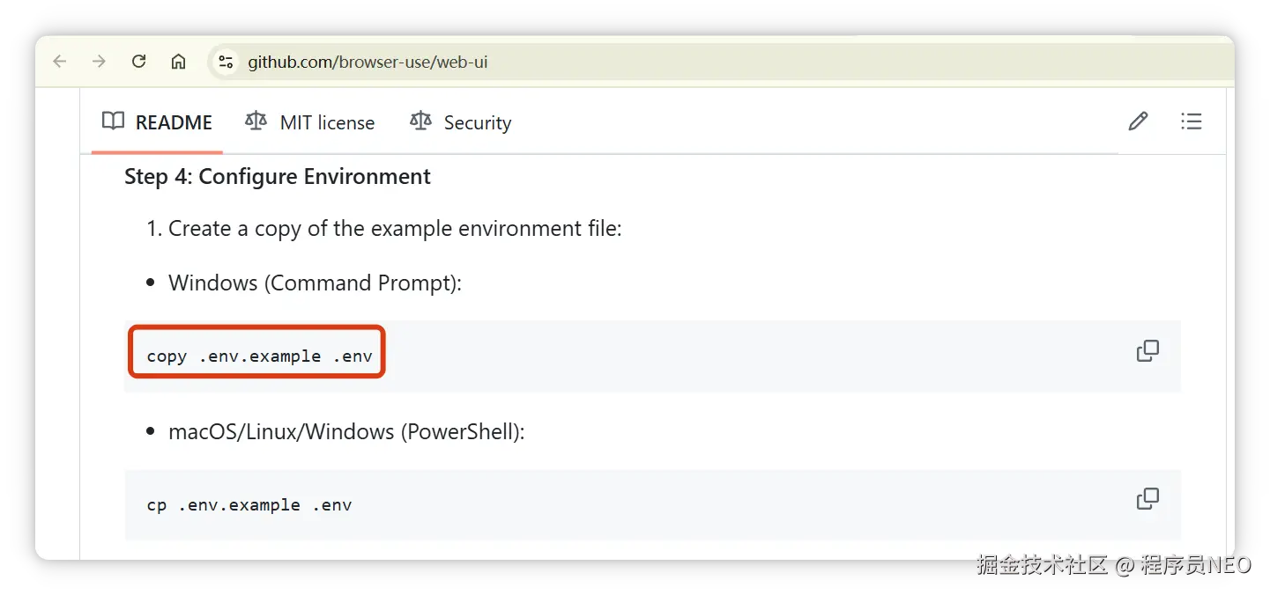Image resolution: width=1270 pixels, height=595 pixels.
Task: Open the README outline list icon
Action: click(x=1191, y=121)
